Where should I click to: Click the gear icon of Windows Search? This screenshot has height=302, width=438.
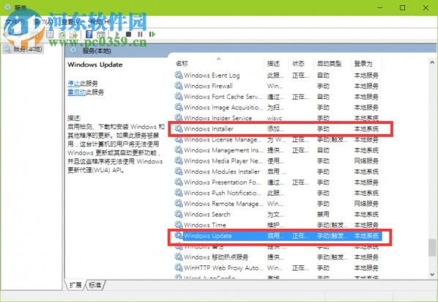[179, 214]
